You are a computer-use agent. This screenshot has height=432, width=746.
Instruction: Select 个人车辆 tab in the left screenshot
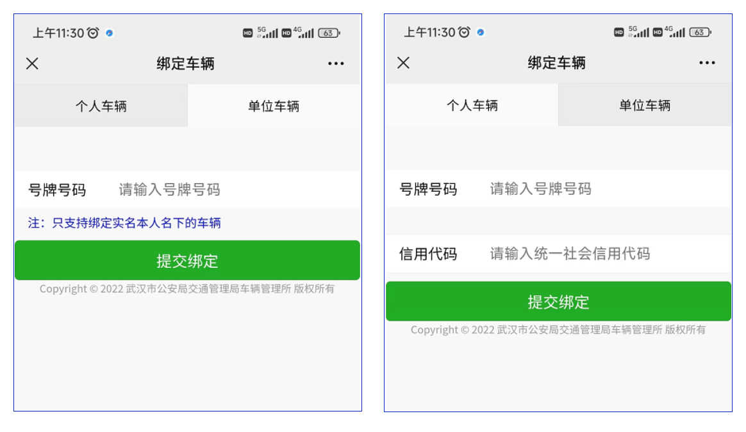[101, 106]
